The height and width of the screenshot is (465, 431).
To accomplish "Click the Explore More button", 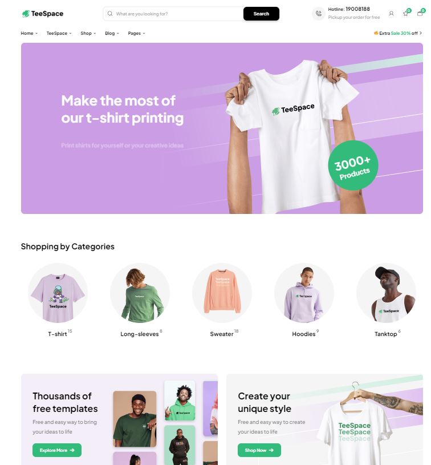I will (x=57, y=450).
